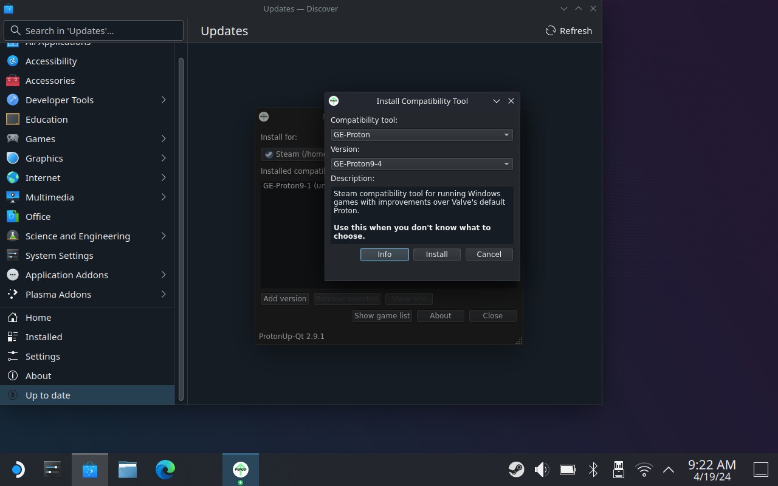Open the KDE application launcher in taskbar

coord(18,470)
